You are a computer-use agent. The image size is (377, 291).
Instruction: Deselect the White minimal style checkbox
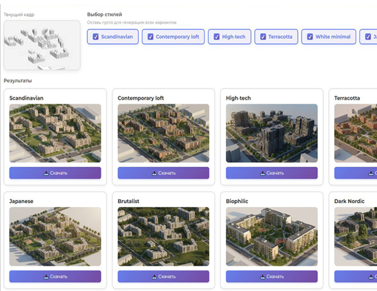[x=310, y=37]
